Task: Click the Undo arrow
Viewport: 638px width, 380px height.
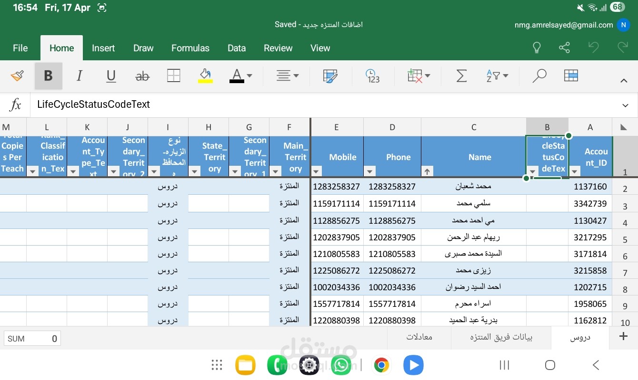Action: [593, 47]
